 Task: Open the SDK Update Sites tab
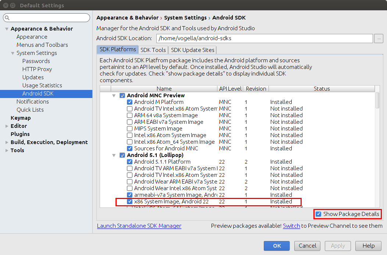pos(192,50)
